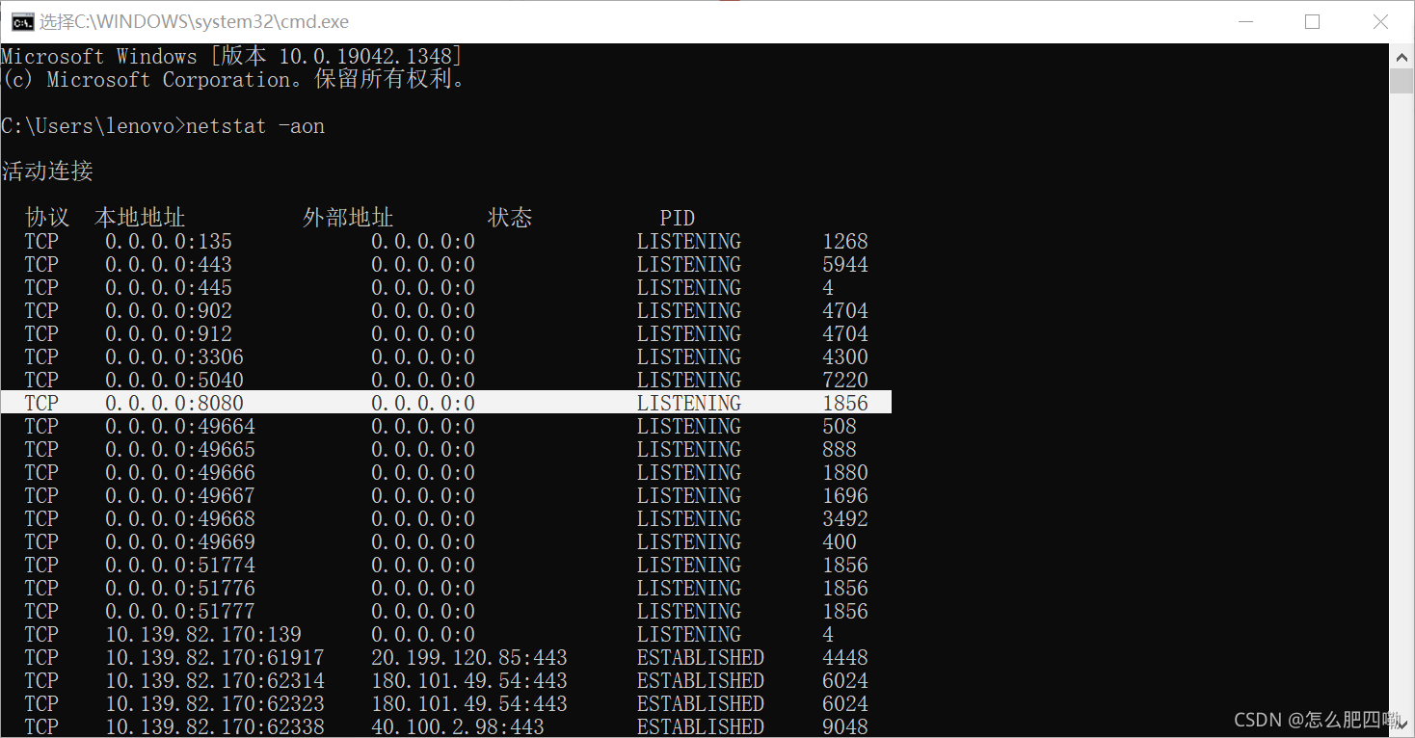Click local address 0.0.0.0:51774
This screenshot has height=738, width=1415.
(x=180, y=566)
